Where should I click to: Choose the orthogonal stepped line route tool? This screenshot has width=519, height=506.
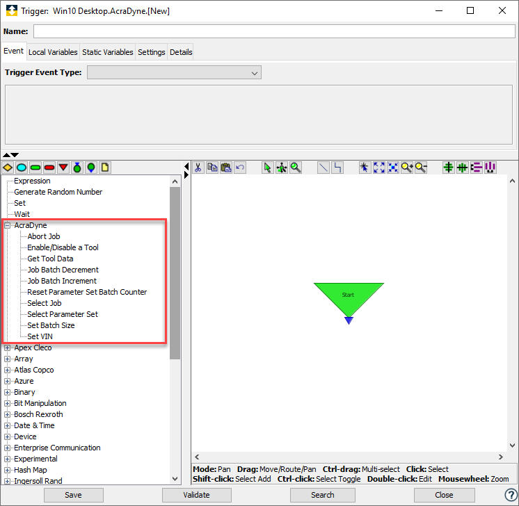(x=337, y=168)
